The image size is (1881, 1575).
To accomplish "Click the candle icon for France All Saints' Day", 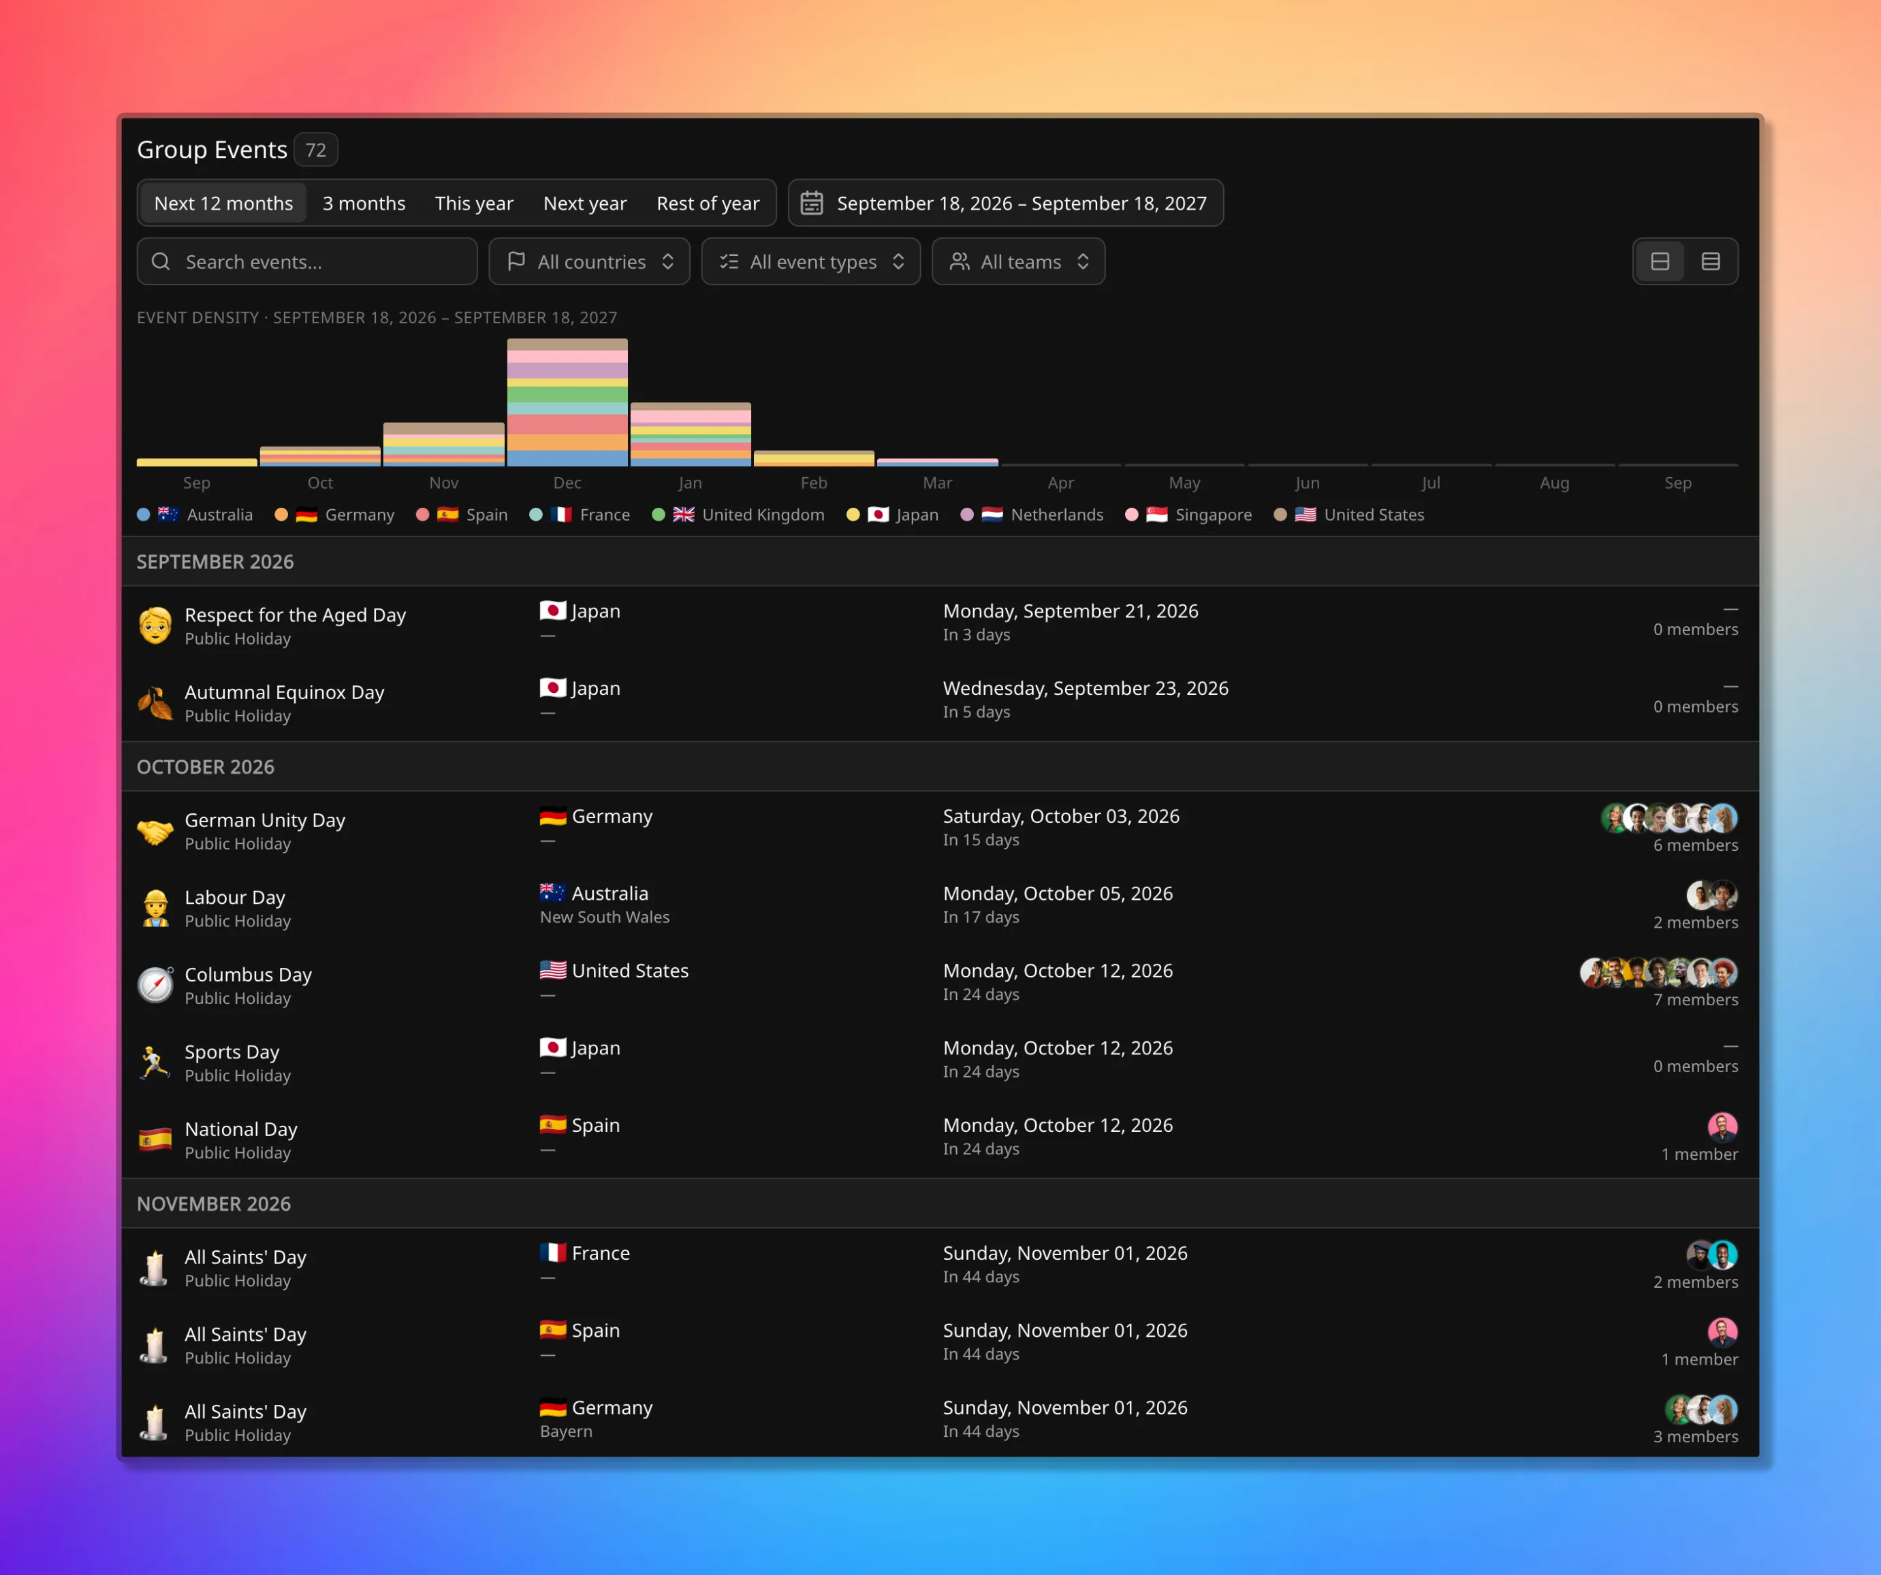I will [x=155, y=1268].
